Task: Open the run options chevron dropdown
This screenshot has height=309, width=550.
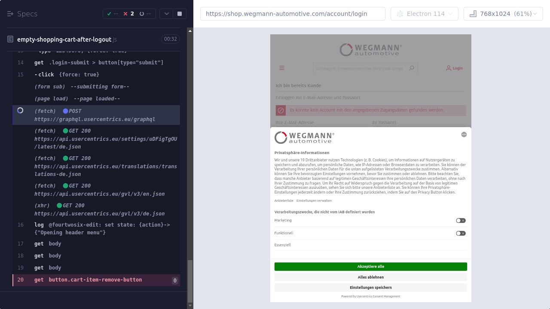Action: tap(166, 14)
